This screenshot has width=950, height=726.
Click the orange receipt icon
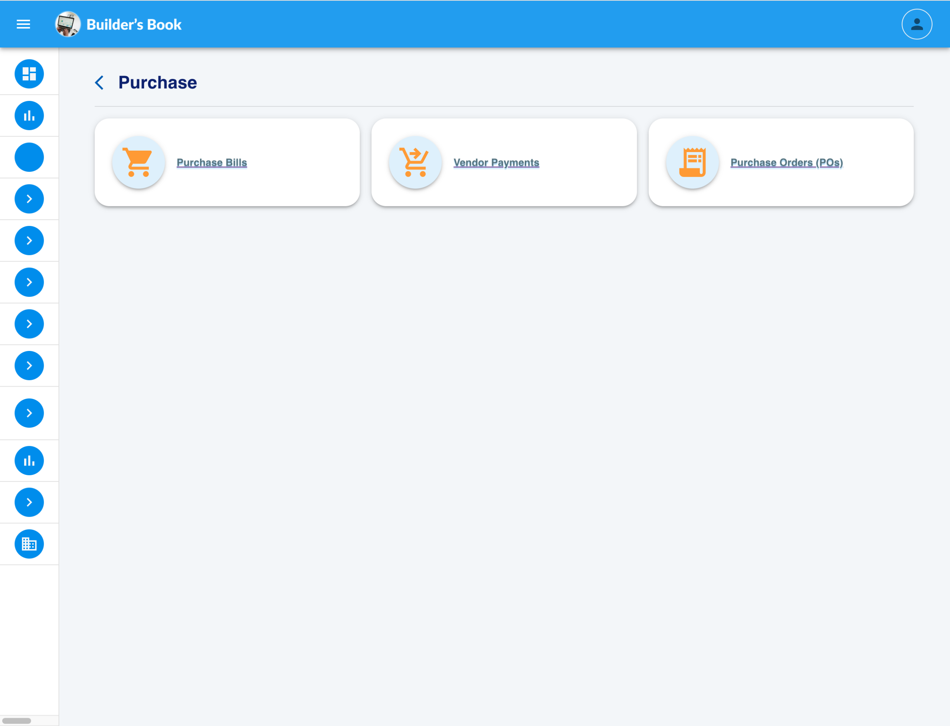[x=692, y=162]
